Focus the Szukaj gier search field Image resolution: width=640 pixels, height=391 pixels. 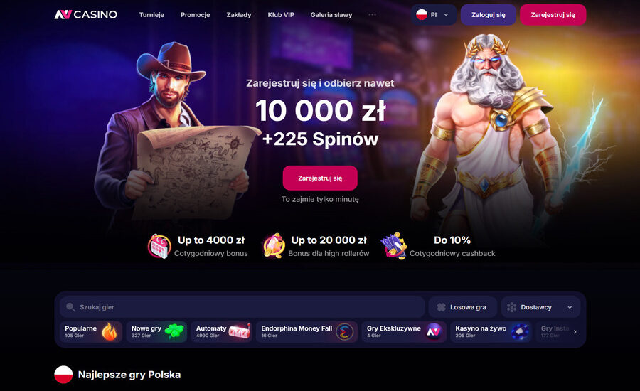pyautogui.click(x=242, y=307)
